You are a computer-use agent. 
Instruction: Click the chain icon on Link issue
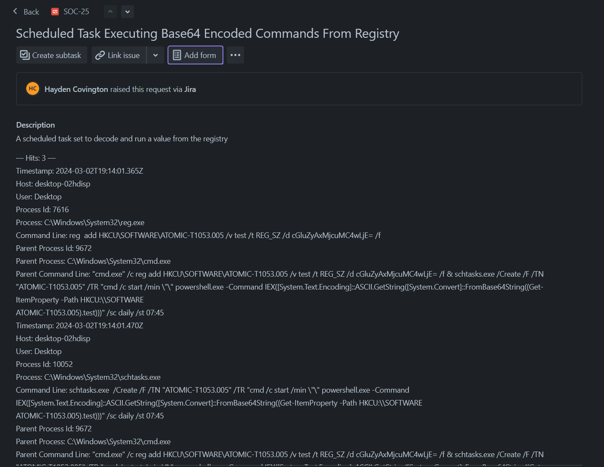click(x=100, y=55)
